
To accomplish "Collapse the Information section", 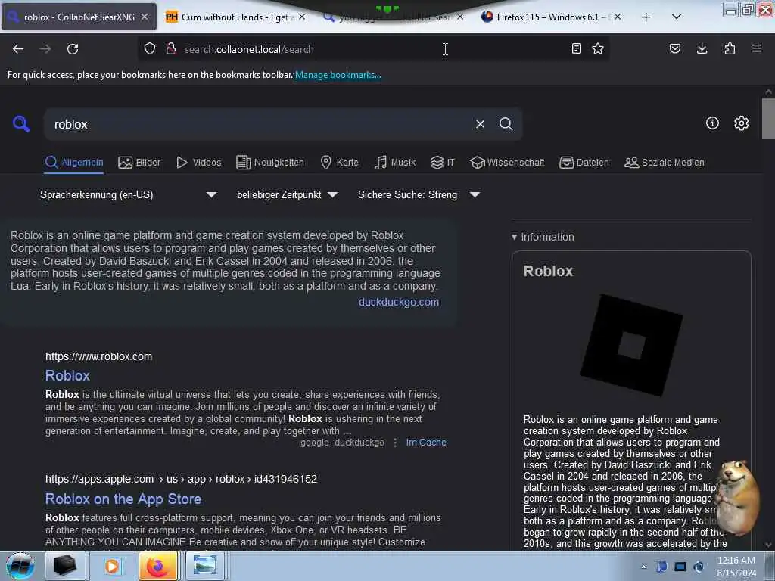I will click(543, 237).
